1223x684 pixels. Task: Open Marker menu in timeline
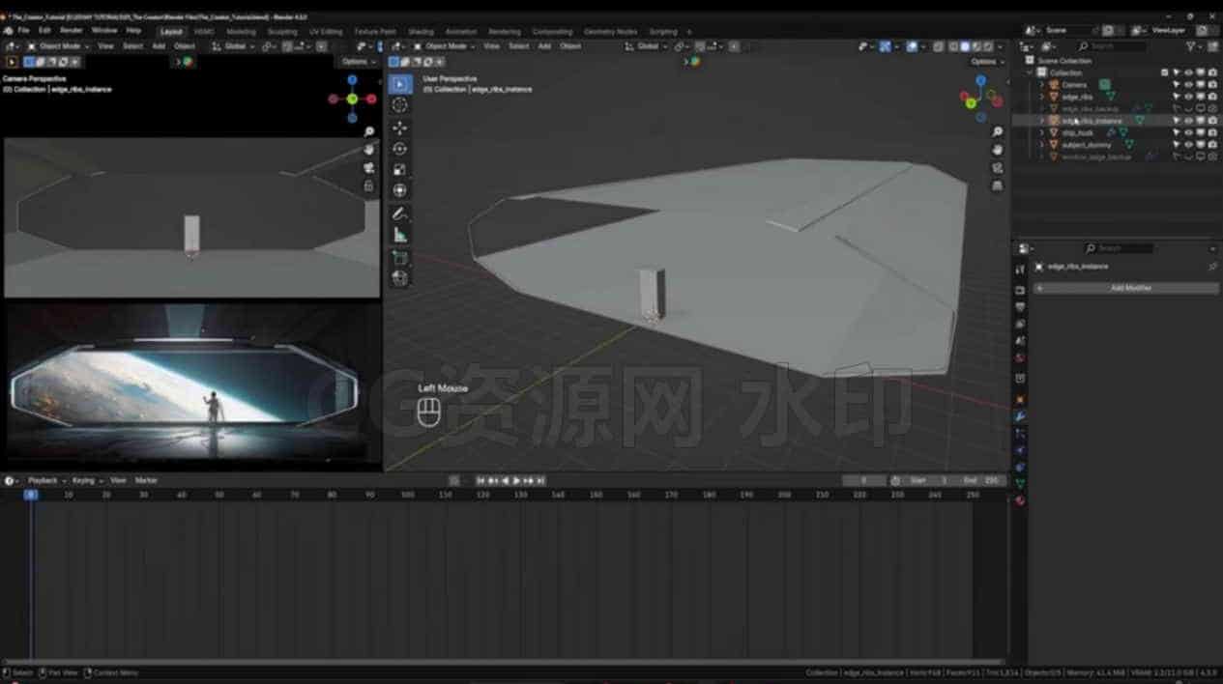pos(146,480)
